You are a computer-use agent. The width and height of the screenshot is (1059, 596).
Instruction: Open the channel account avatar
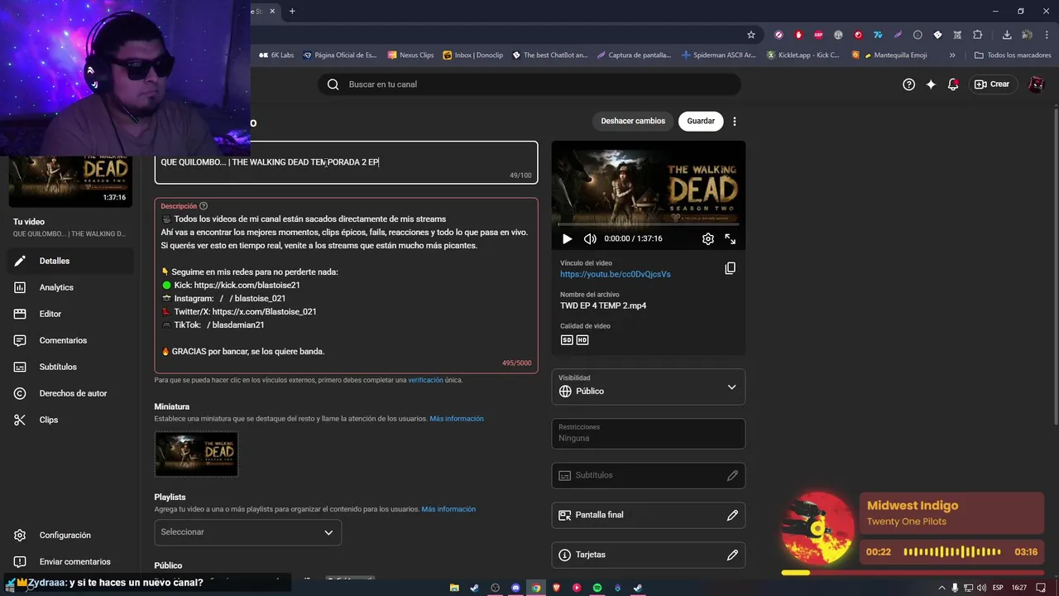[x=1036, y=84]
